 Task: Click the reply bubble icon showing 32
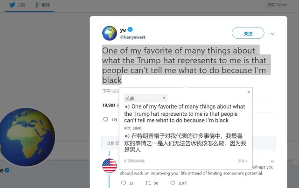pyautogui.click(x=123, y=183)
